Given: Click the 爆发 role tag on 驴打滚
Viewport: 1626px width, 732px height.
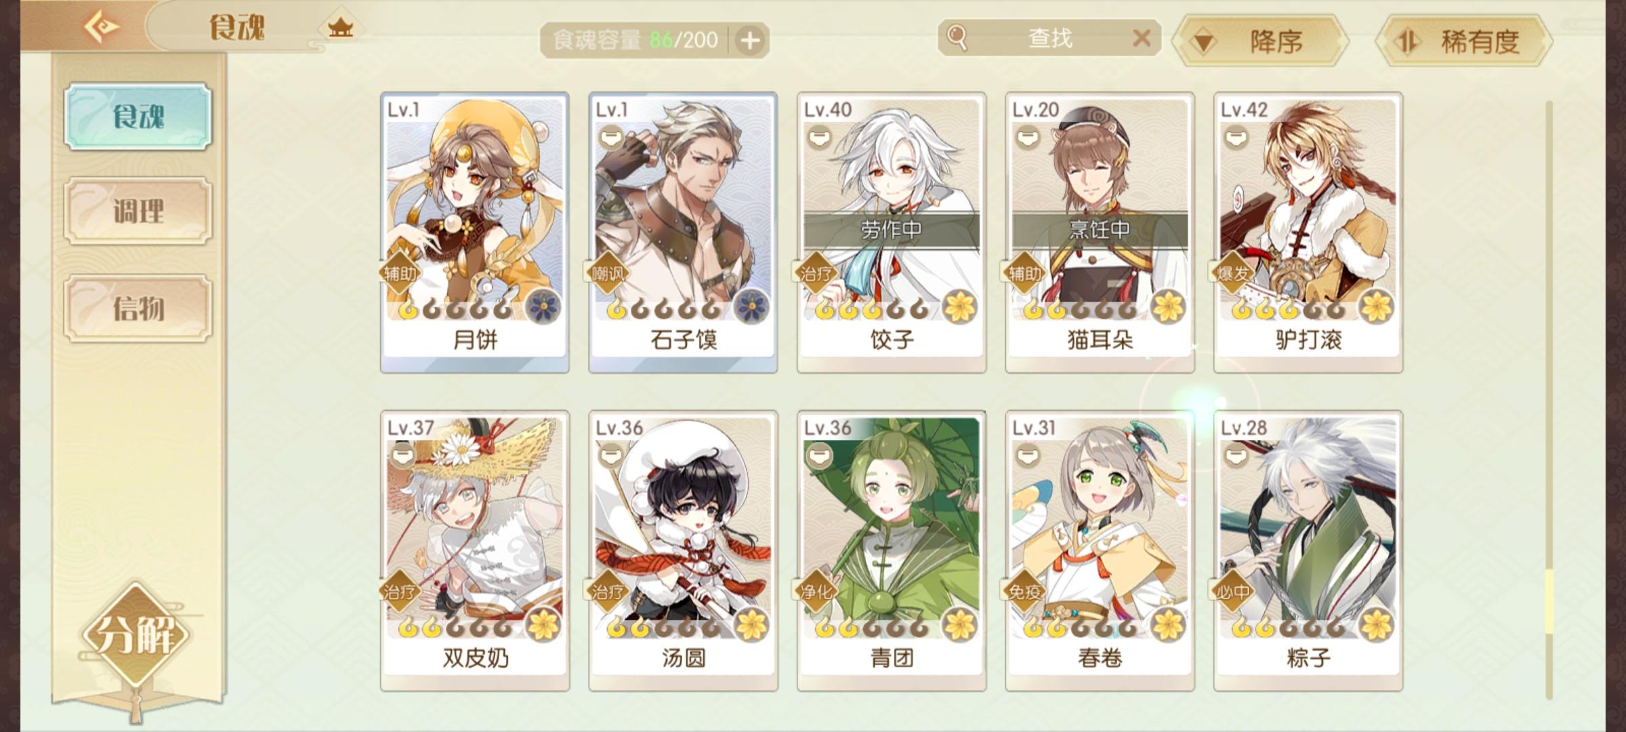Looking at the screenshot, I should click(1233, 274).
